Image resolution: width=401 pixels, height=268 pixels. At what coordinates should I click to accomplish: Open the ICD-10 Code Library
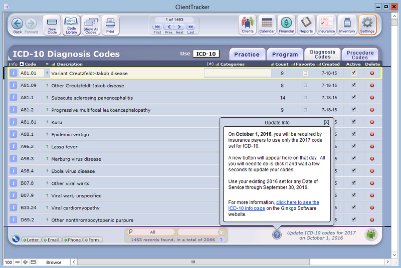coord(71,25)
